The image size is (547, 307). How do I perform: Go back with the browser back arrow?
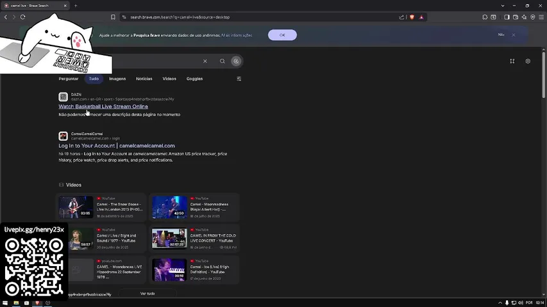click(6, 17)
